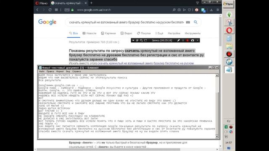
Task: Click the green padlock security icon
Action: click(72, 10)
